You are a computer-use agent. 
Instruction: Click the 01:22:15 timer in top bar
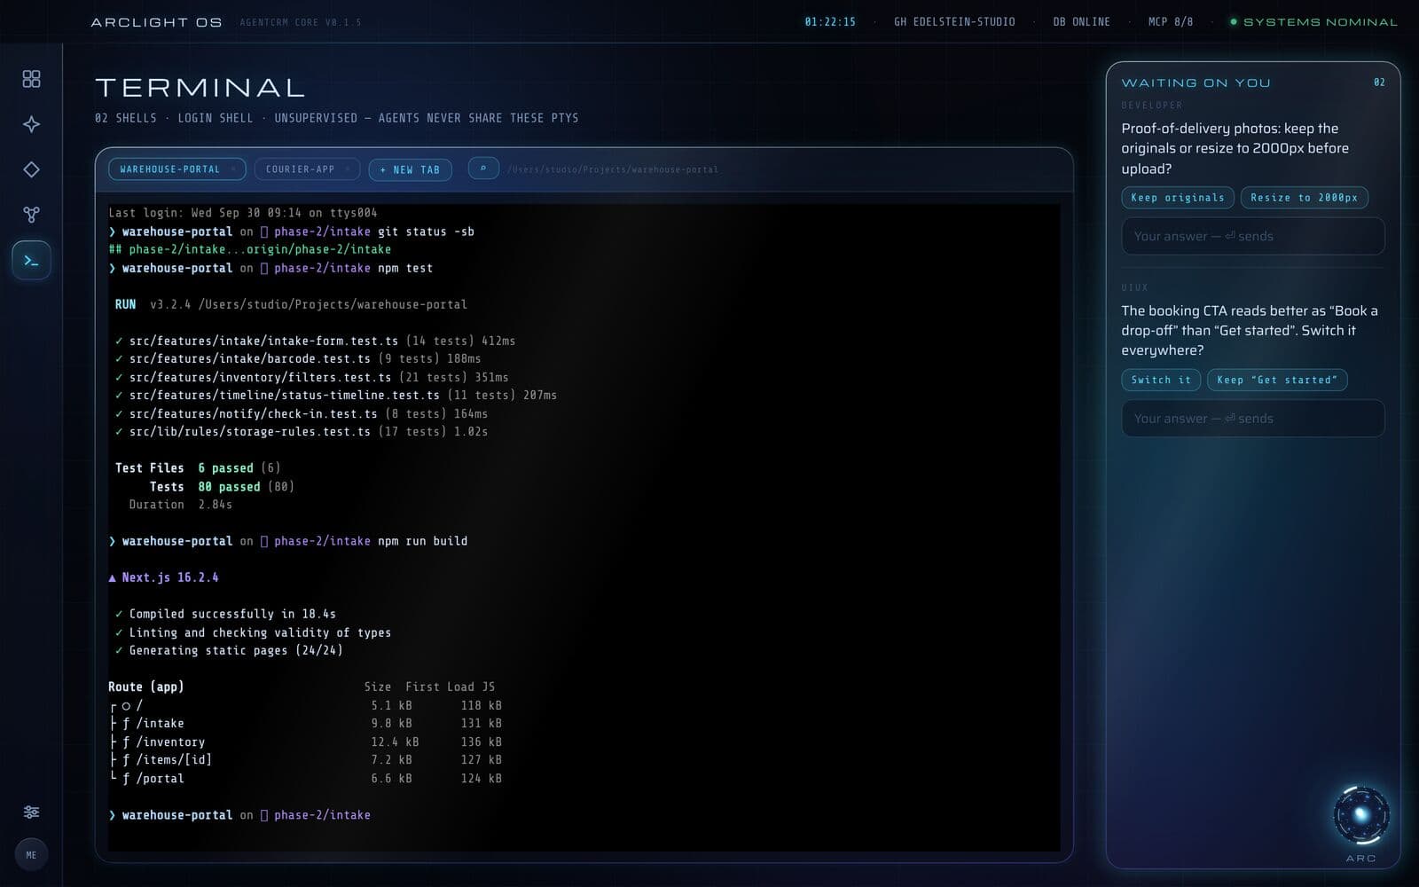[830, 22]
